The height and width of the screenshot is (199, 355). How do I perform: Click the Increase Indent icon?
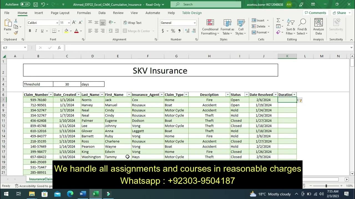[117, 31]
